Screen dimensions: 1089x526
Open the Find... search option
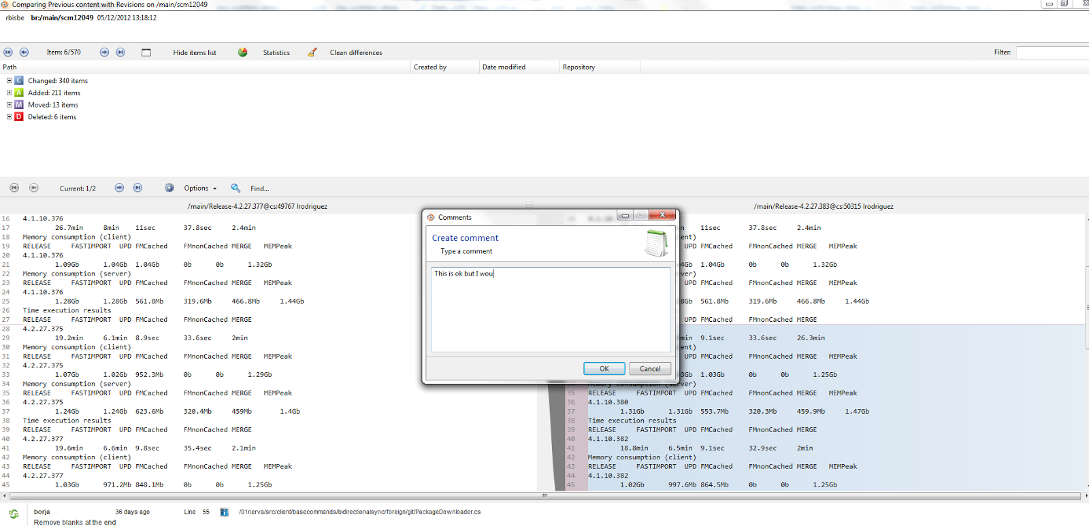259,188
